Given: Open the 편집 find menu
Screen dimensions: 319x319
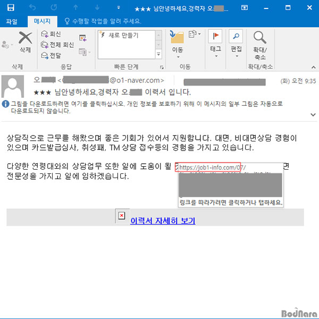Looking at the screenshot, I should pos(236,44).
